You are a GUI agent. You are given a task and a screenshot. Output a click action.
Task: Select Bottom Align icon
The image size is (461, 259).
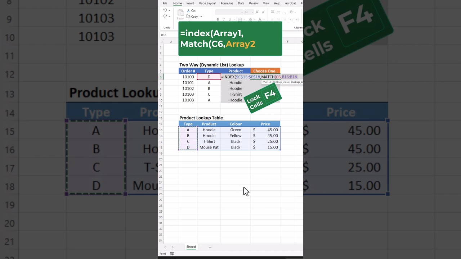point(285,13)
